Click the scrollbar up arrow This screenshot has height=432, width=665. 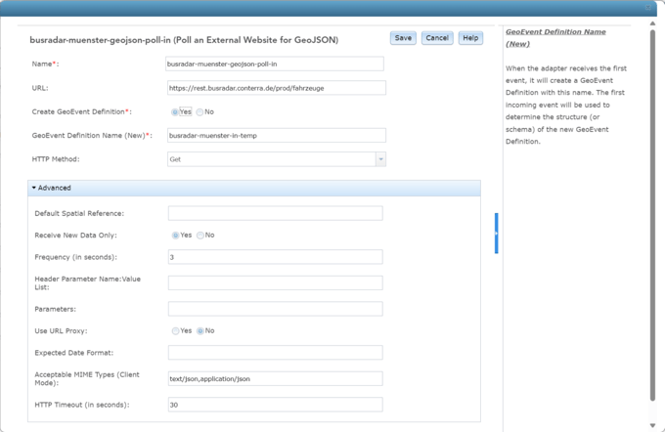652,23
